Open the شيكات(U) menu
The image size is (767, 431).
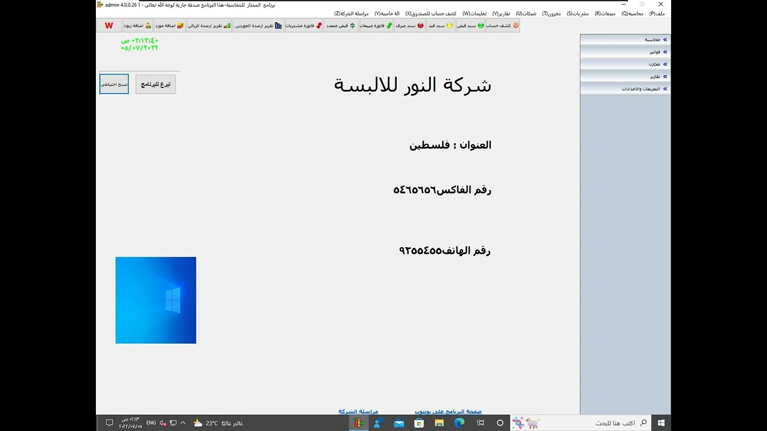[x=527, y=13]
